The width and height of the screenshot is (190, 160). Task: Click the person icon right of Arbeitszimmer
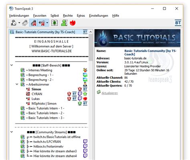(x=85, y=84)
